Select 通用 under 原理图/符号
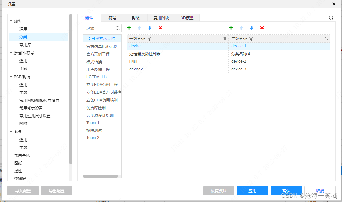 (x=23, y=61)
